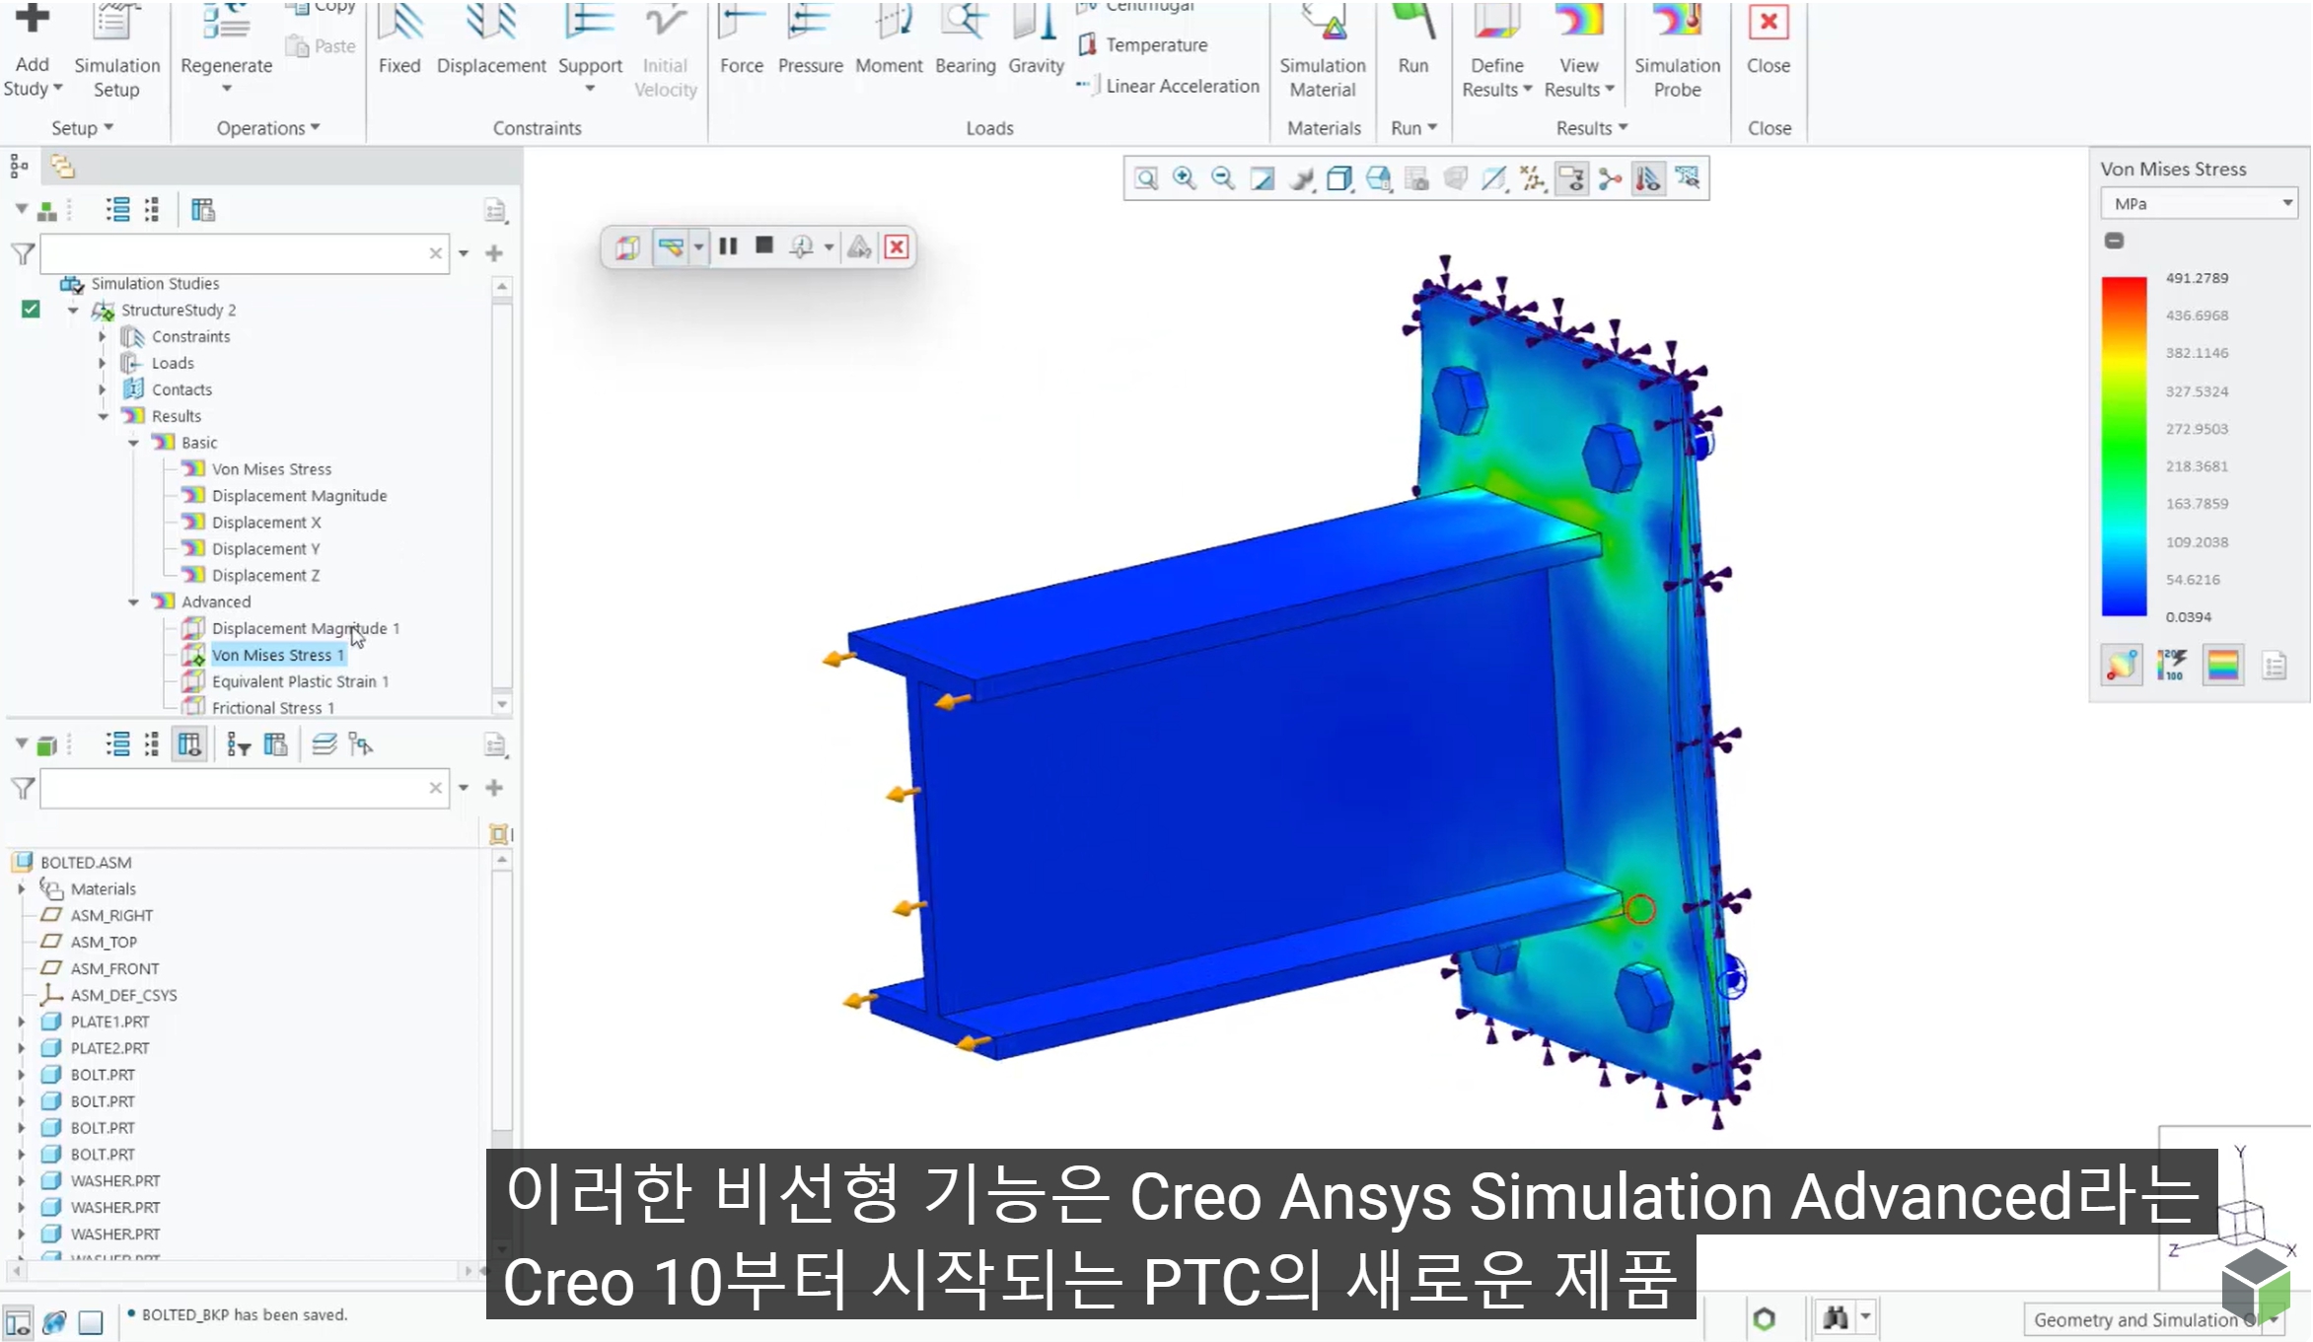Select Frictional Stress 1 result
Viewport: 2313px width, 1342px height.
point(272,708)
